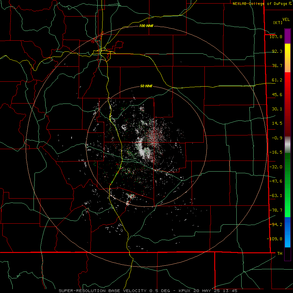This screenshot has height=293, width=293.
Task: Click the 14.5 legend value
Action: pyautogui.click(x=277, y=123)
